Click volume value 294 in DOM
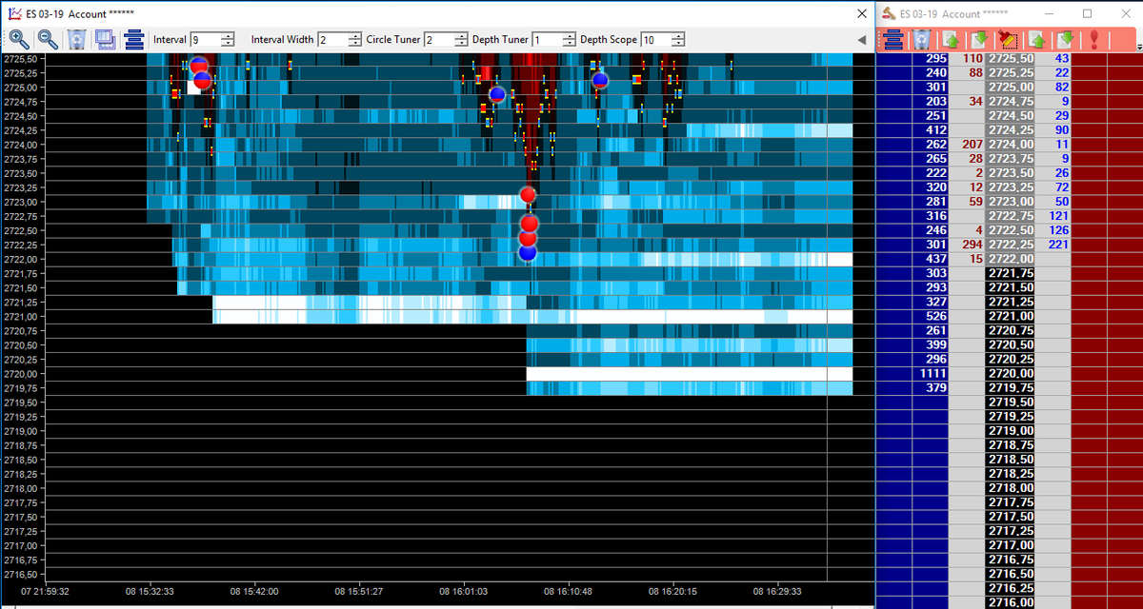1143x609 pixels. click(971, 245)
